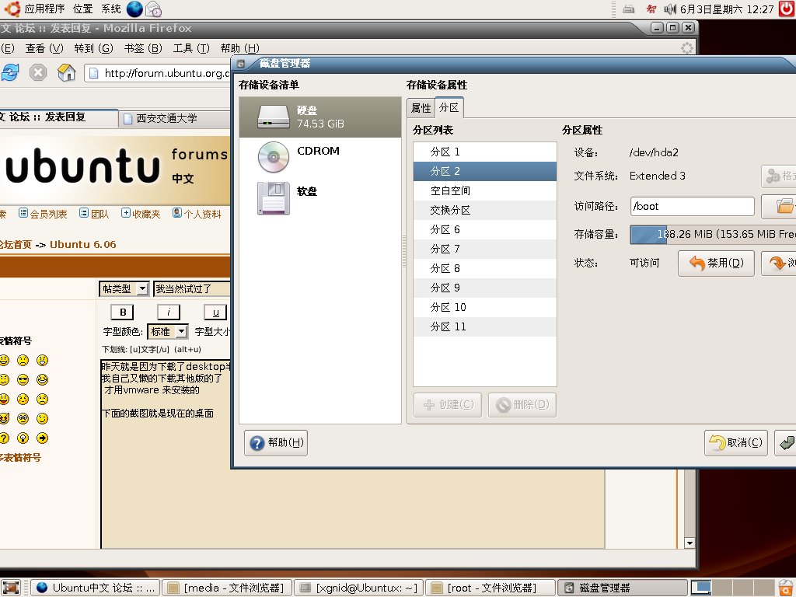Open the 书签 (B) menu in Firefox
Viewport: 796px width, 597px height.
143,48
